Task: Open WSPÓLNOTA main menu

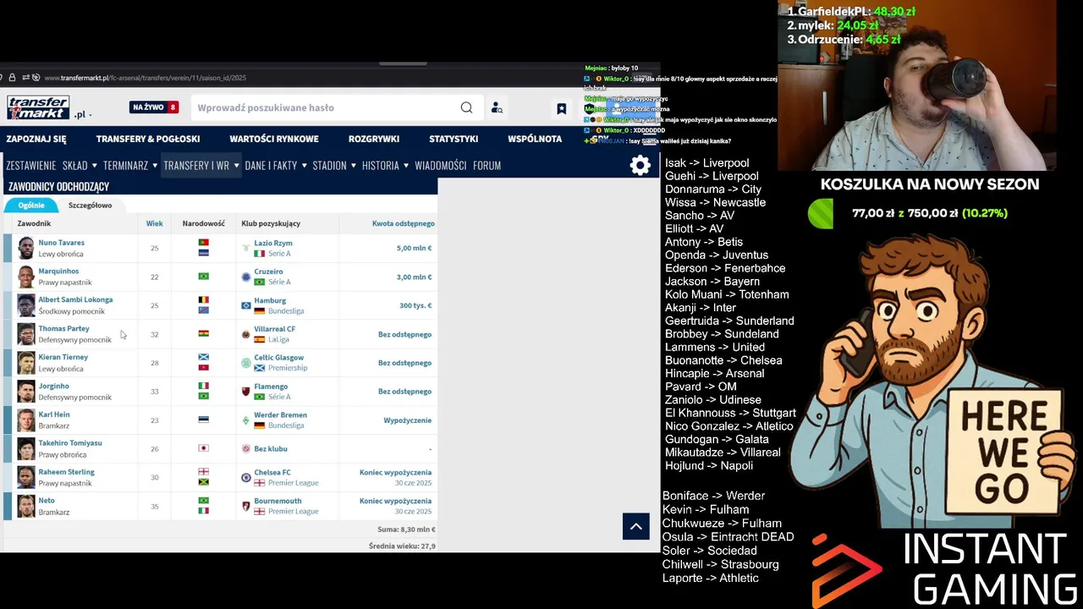Action: coord(535,139)
